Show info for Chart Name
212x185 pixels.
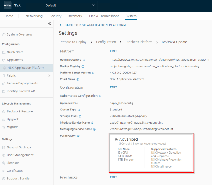[78, 79]
